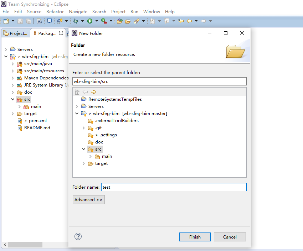
Task: Select pom.xml in Package Explorer
Action: 38,121
